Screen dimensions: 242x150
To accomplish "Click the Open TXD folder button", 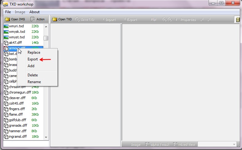I will coord(62,19).
